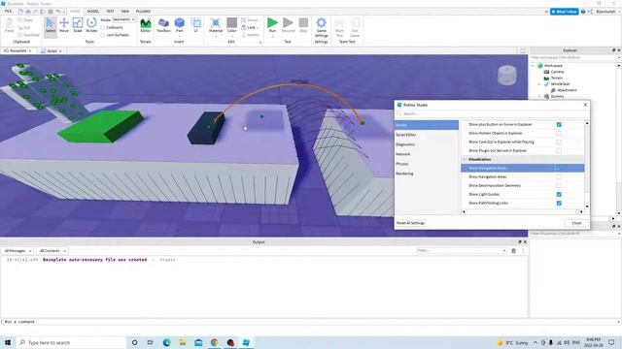
Task: Click Reset All Settings button
Action: tap(410, 223)
